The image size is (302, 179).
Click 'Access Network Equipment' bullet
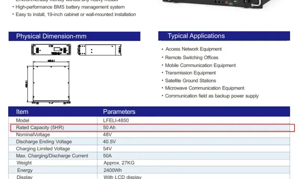pos(193,49)
